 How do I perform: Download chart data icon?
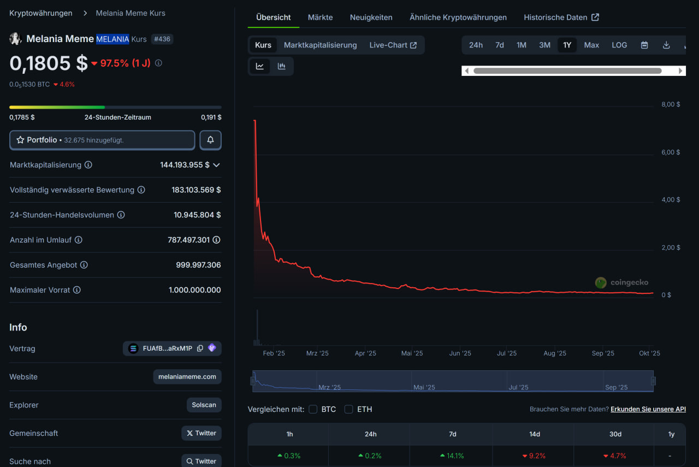tap(666, 45)
